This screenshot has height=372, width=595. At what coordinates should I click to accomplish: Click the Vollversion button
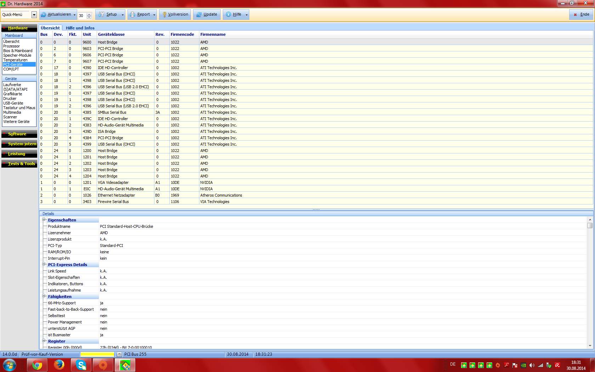(x=175, y=15)
